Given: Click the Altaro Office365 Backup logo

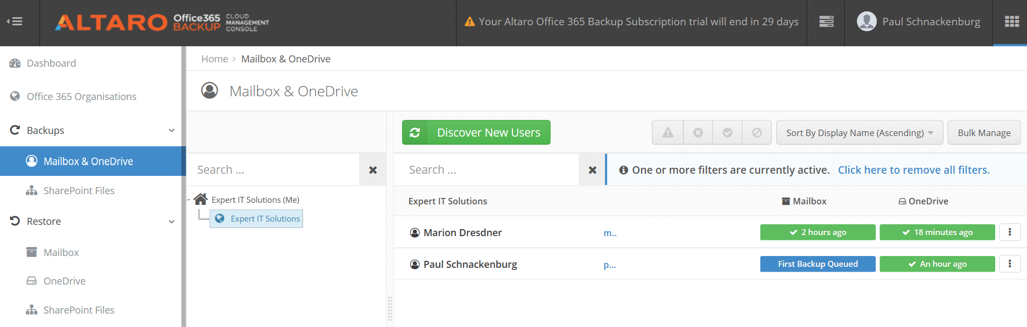Looking at the screenshot, I should 162,23.
